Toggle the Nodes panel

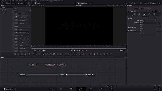point(37,3)
